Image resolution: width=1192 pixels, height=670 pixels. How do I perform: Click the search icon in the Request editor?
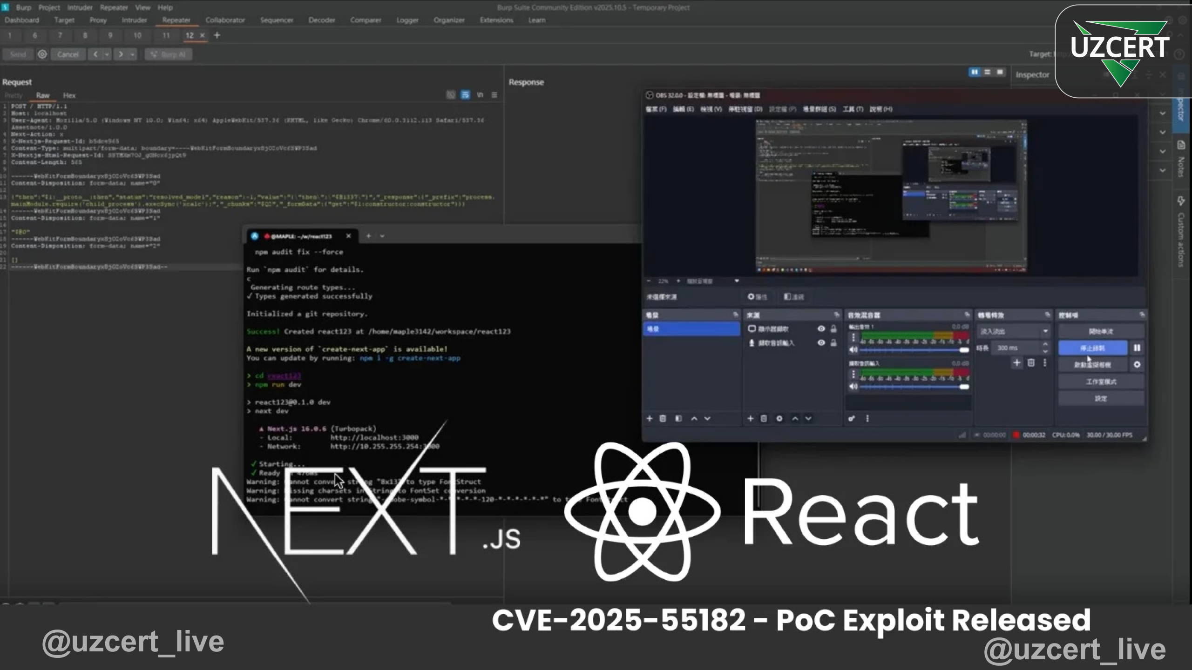pos(451,95)
